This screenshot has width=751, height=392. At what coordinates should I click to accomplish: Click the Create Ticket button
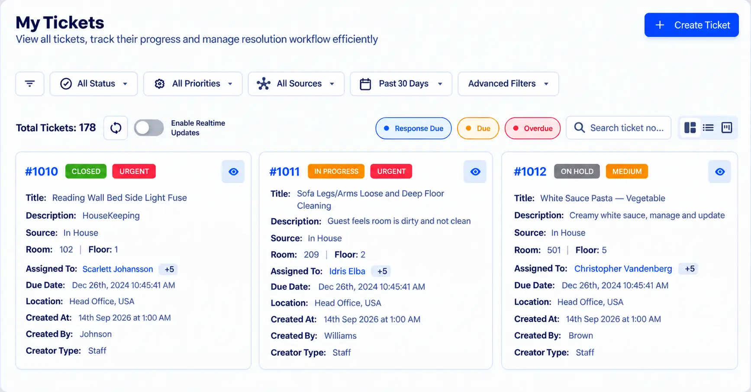(x=691, y=25)
